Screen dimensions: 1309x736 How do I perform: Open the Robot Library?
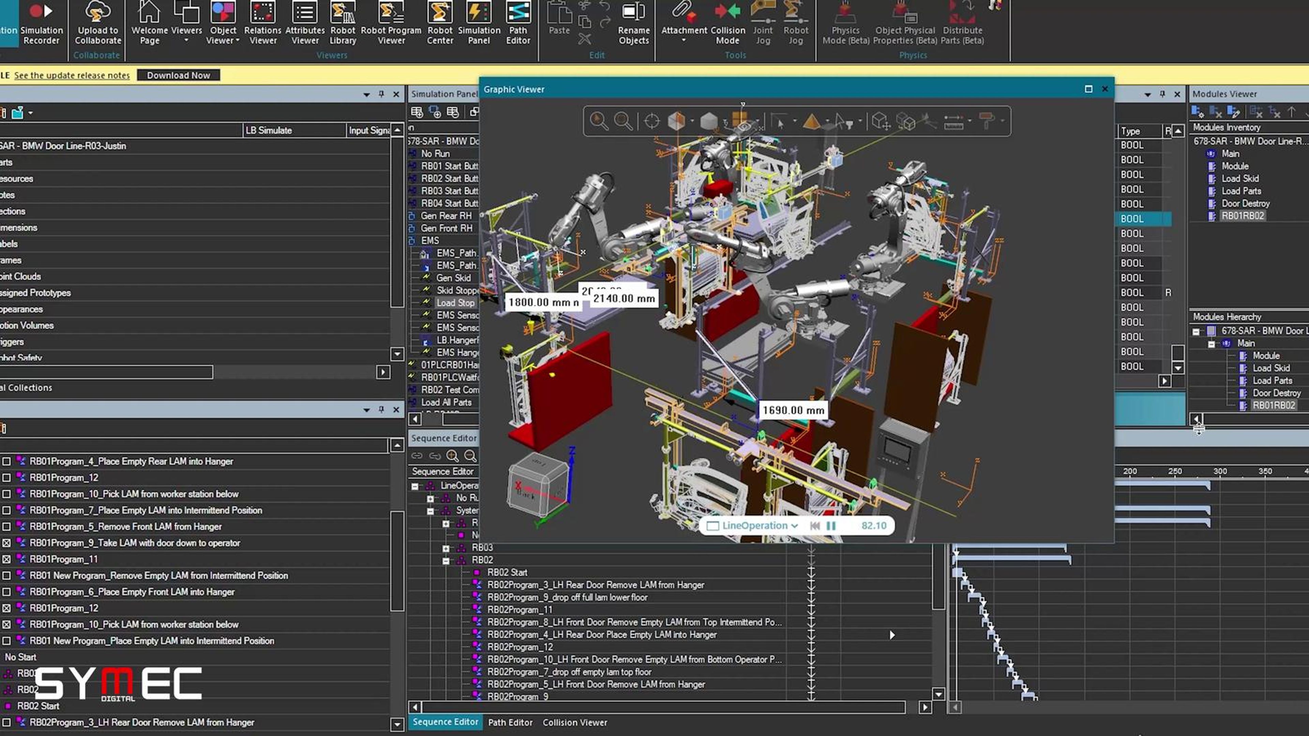(343, 23)
